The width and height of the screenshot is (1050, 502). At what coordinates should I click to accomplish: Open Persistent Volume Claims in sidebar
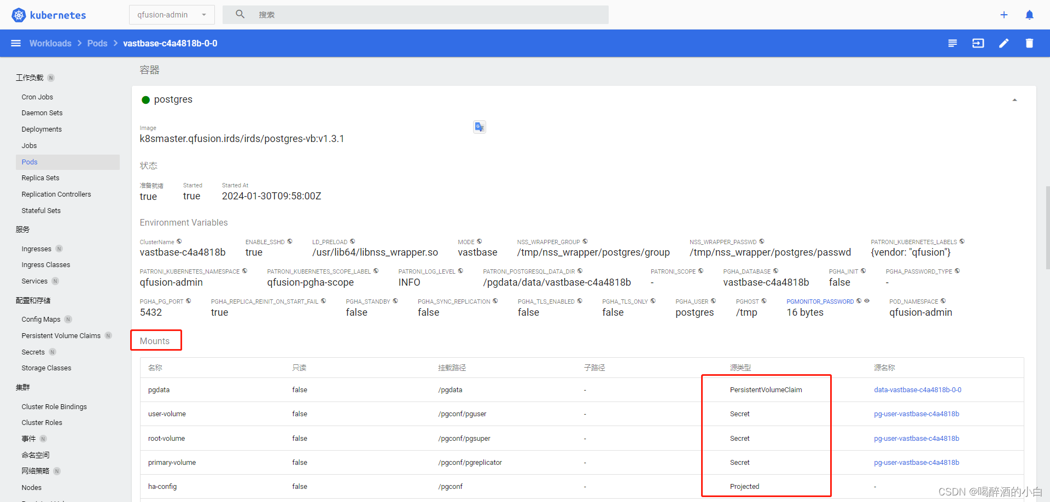(x=61, y=336)
